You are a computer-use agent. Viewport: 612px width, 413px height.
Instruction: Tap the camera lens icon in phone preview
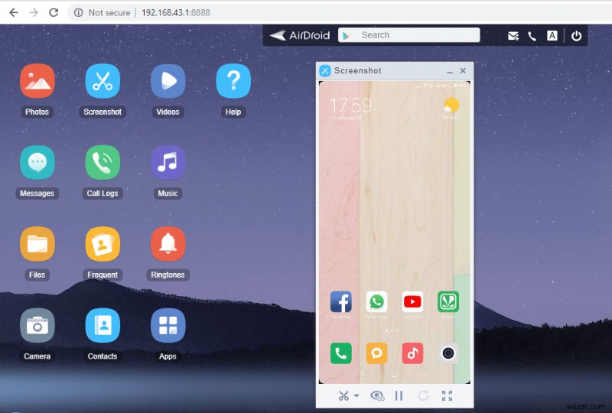point(448,353)
